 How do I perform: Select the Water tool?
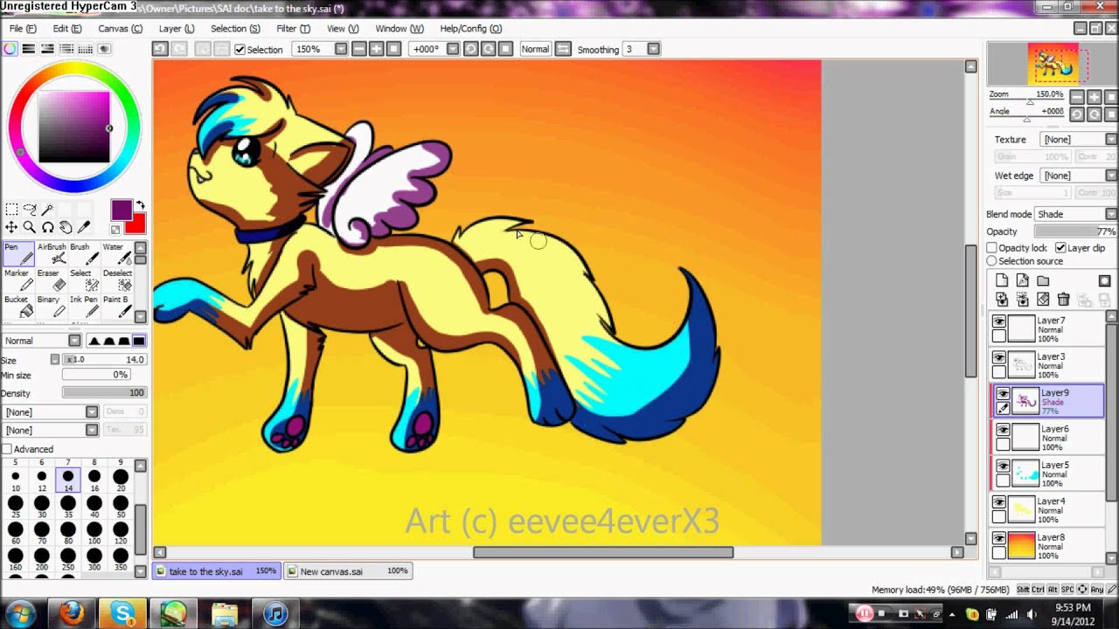click(x=117, y=254)
